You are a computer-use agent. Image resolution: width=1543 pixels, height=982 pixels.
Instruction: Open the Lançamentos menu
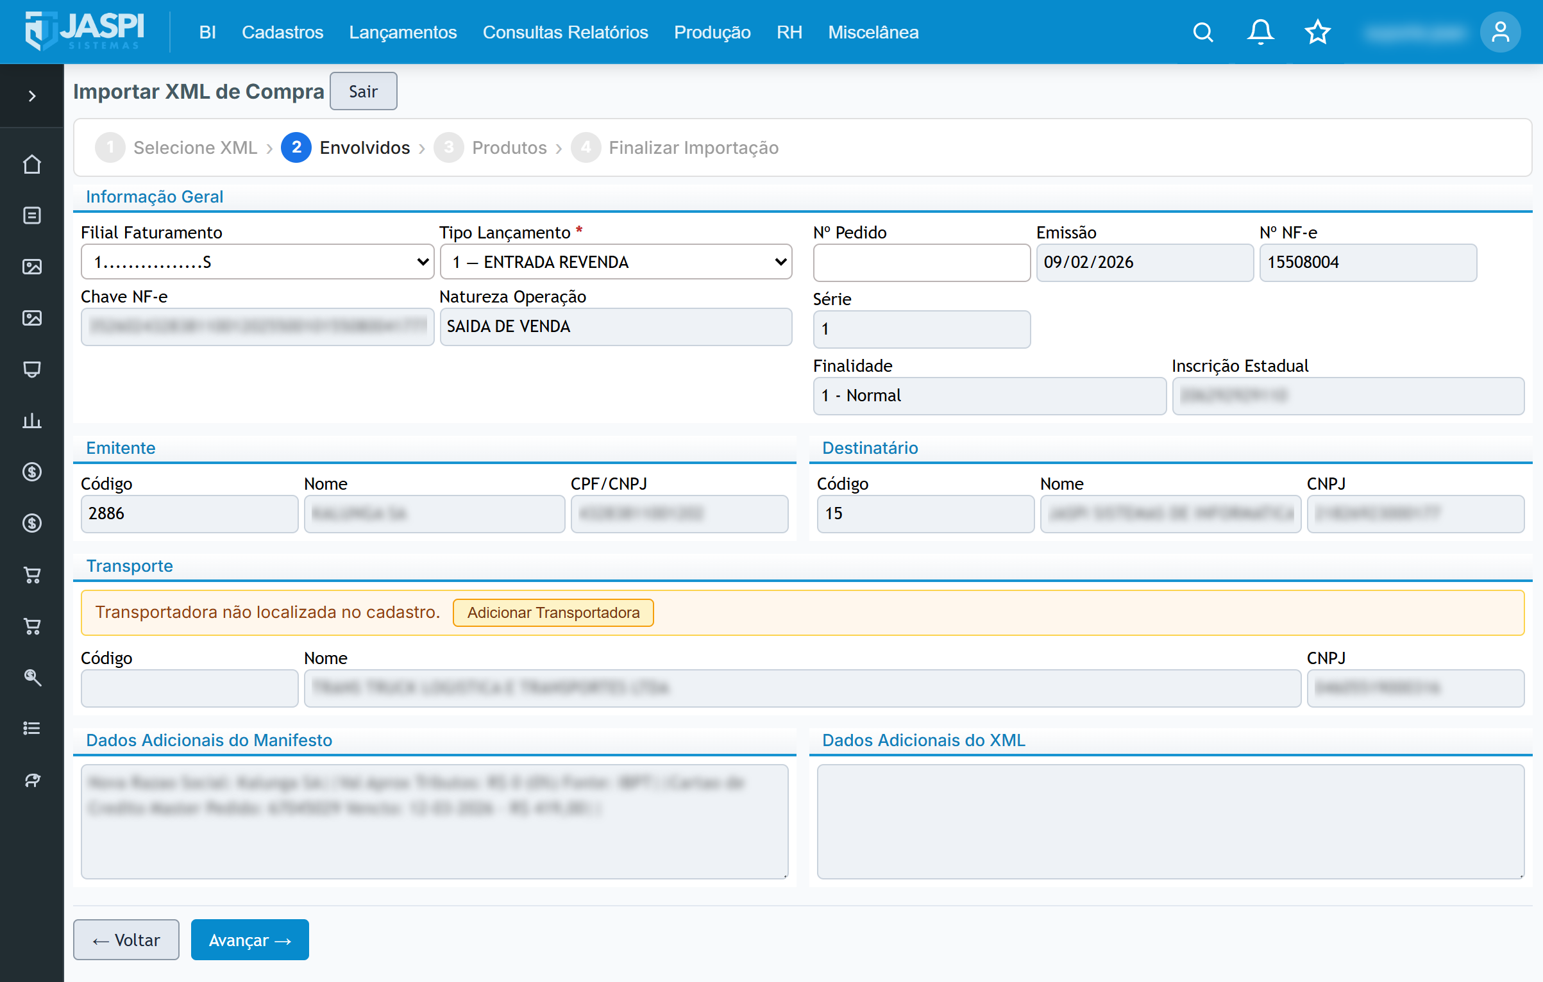coord(403,32)
